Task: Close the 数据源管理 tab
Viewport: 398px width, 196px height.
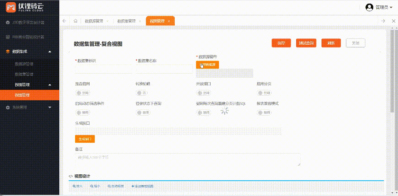Action: pyautogui.click(x=107, y=21)
